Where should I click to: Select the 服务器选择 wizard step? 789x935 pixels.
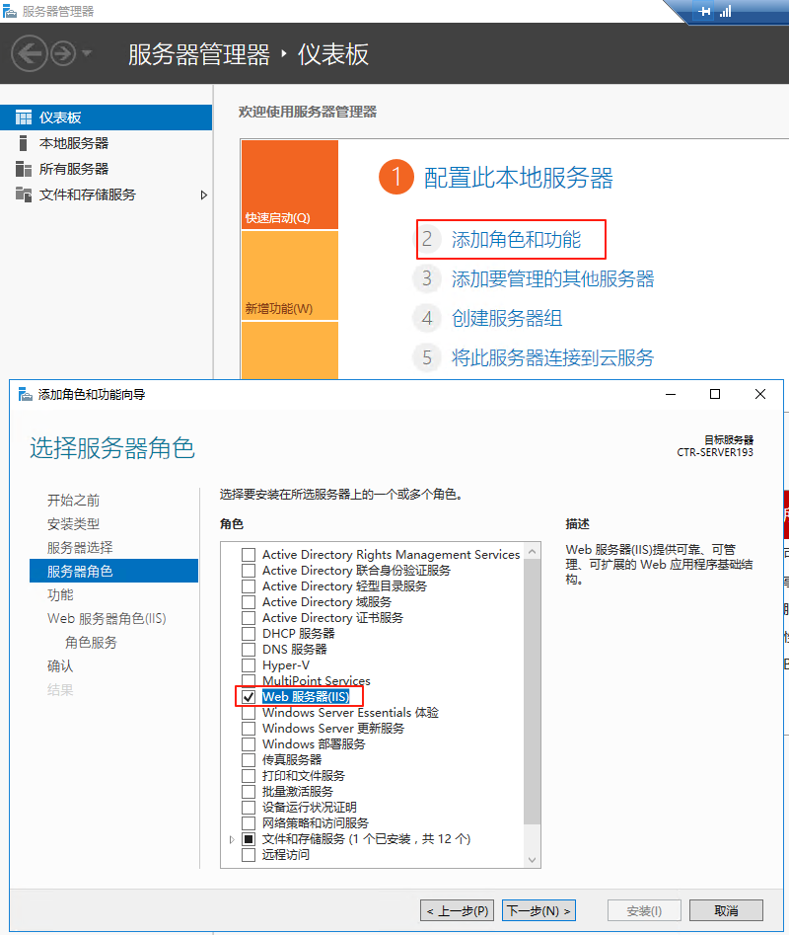tap(80, 547)
